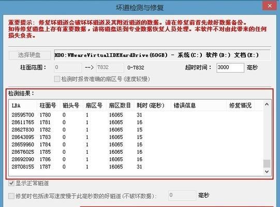
Task: Click the results scrollbar up arrow
Action: 267,105
